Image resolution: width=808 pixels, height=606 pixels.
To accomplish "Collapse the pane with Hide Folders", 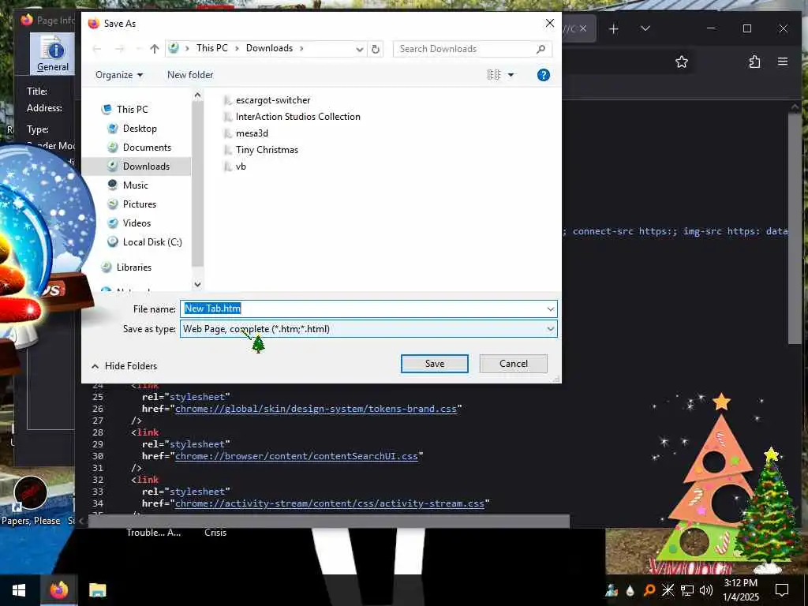I will coord(124,366).
